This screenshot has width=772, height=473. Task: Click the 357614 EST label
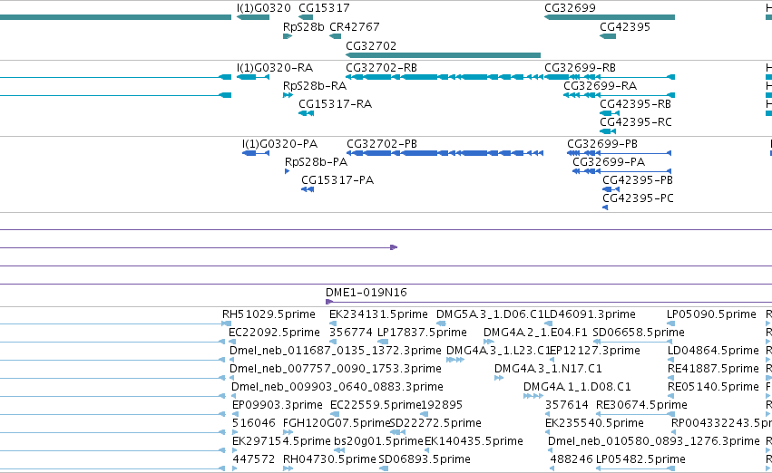coord(567,405)
